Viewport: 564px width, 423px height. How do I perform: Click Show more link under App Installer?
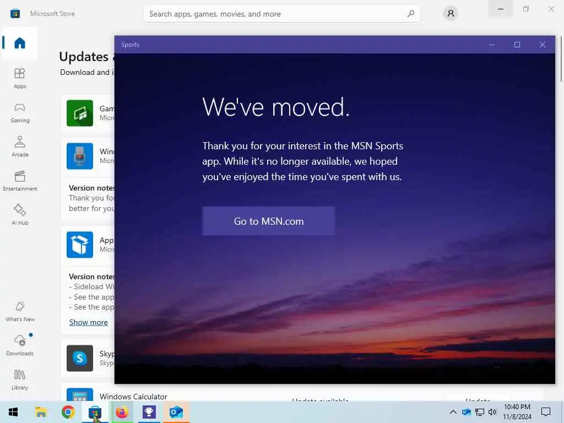tap(89, 322)
